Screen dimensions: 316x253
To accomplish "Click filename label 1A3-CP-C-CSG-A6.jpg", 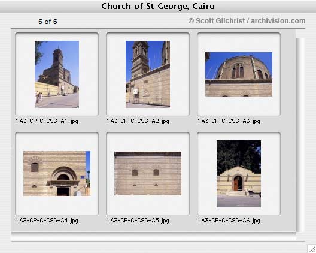I will click(x=229, y=221).
